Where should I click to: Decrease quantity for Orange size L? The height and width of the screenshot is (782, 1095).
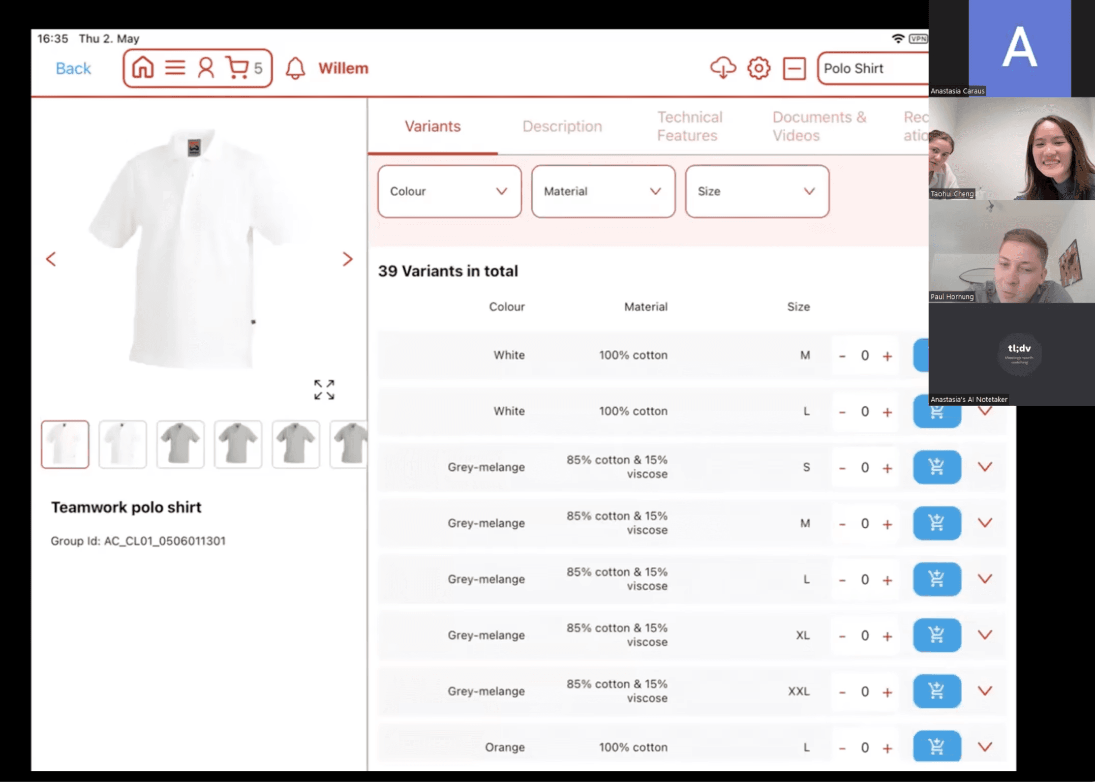[842, 748]
